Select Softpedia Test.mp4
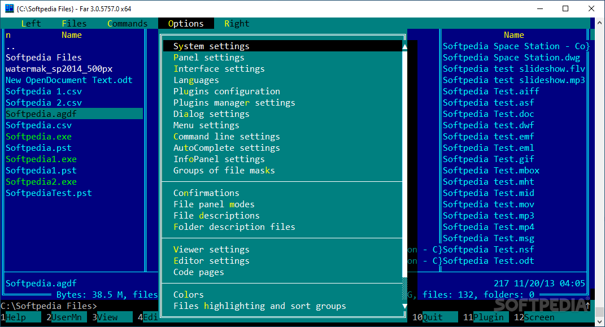605x327 pixels. coord(489,227)
